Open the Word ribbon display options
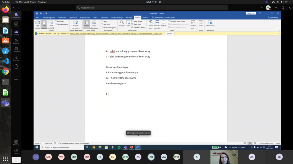 pyautogui.click(x=260, y=13)
